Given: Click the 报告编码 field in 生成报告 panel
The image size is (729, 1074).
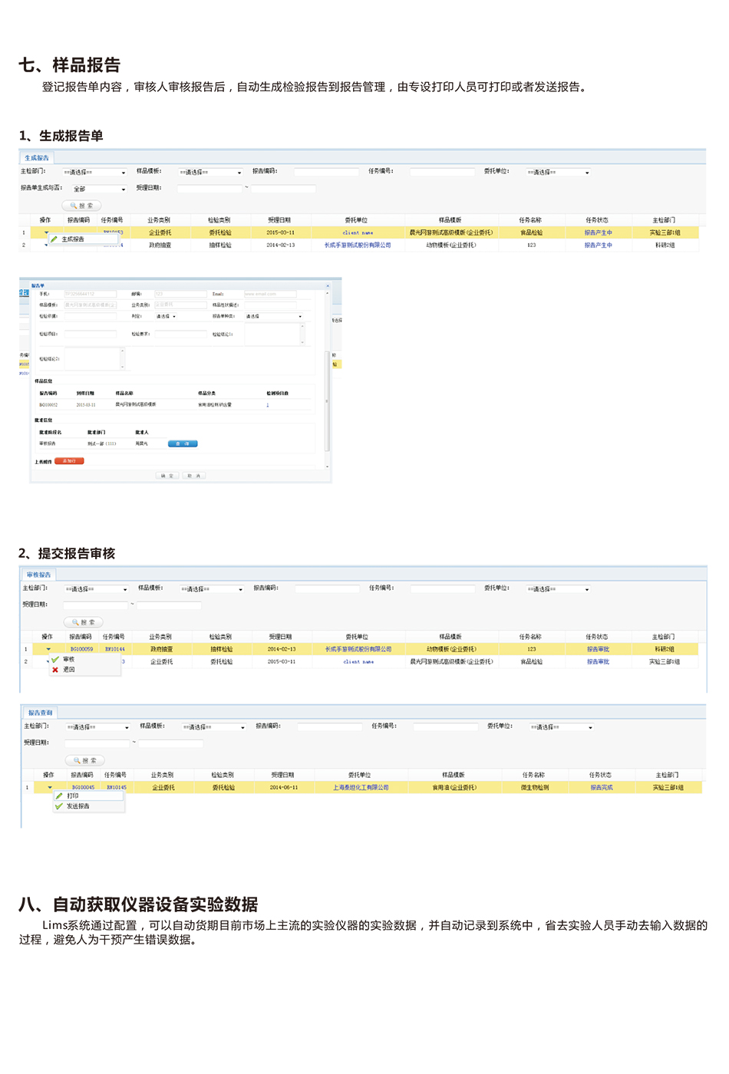Looking at the screenshot, I should click(325, 172).
